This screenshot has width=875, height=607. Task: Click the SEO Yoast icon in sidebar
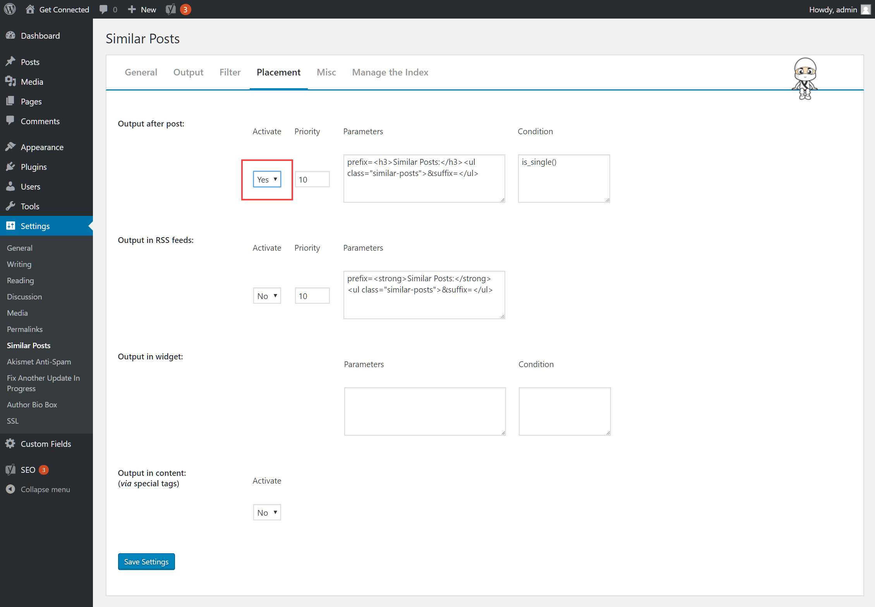pyautogui.click(x=10, y=469)
